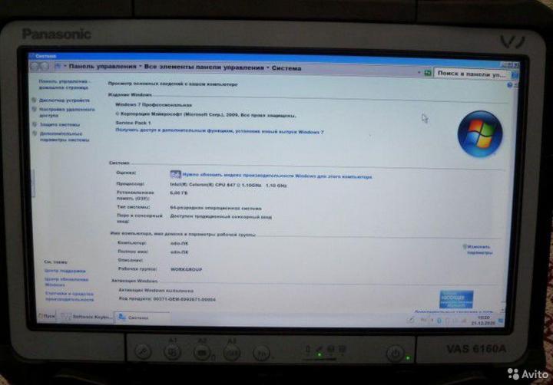Click the Software Keyboard taskbar button
Screen dimensions: 553x385
[86, 317]
